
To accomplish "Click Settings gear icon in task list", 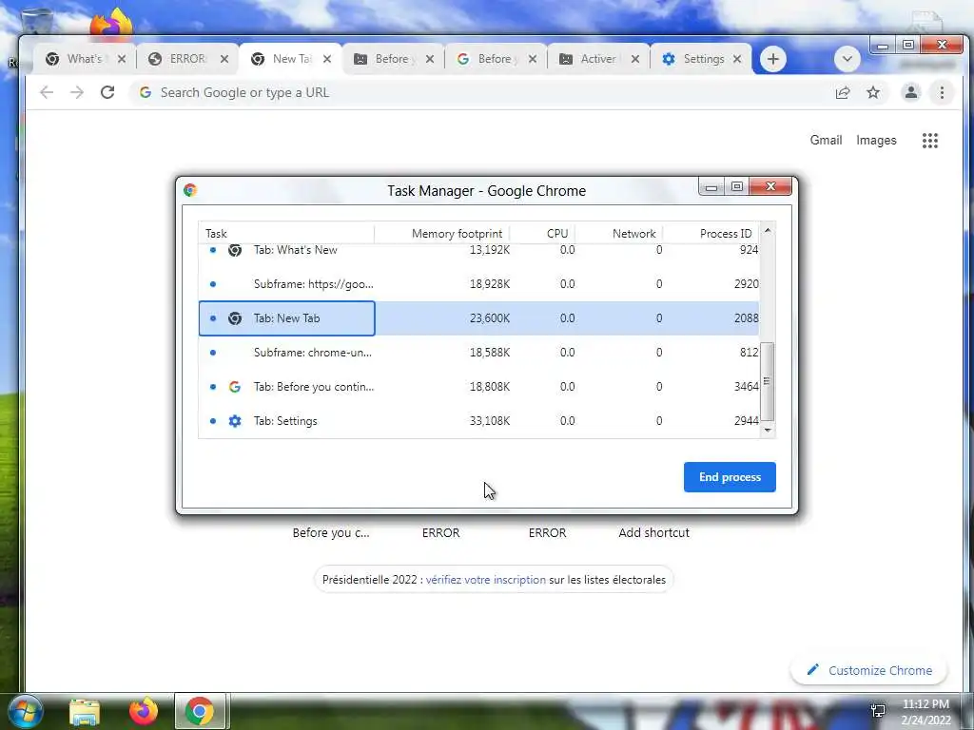I will click(235, 421).
